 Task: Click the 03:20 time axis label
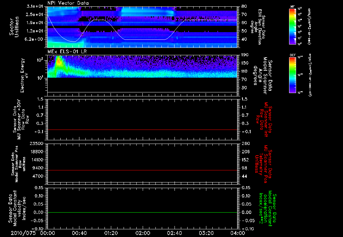tap(206, 233)
